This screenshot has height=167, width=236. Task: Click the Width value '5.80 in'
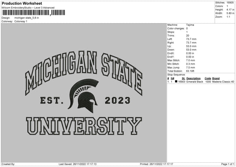click(x=230, y=13)
